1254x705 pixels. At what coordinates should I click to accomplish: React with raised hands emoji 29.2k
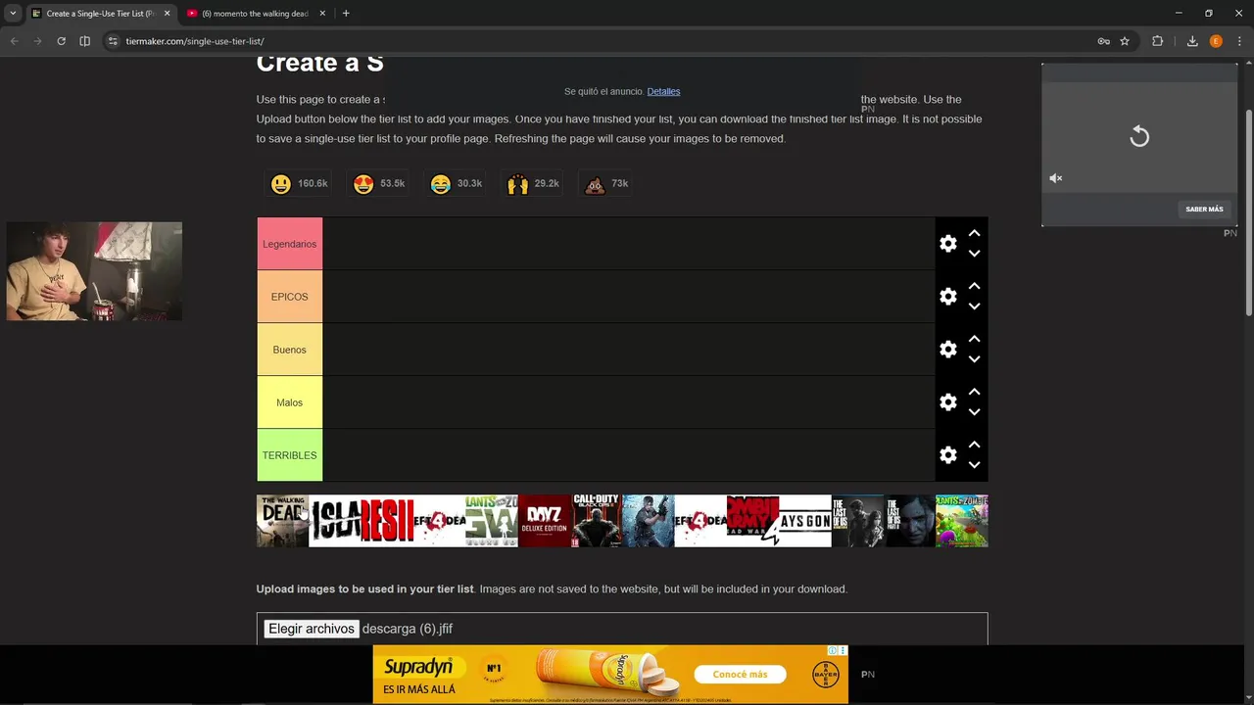[533, 184]
